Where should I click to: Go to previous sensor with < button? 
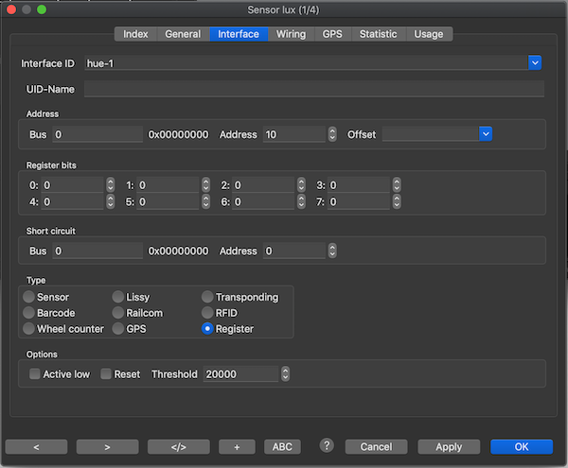click(38, 446)
